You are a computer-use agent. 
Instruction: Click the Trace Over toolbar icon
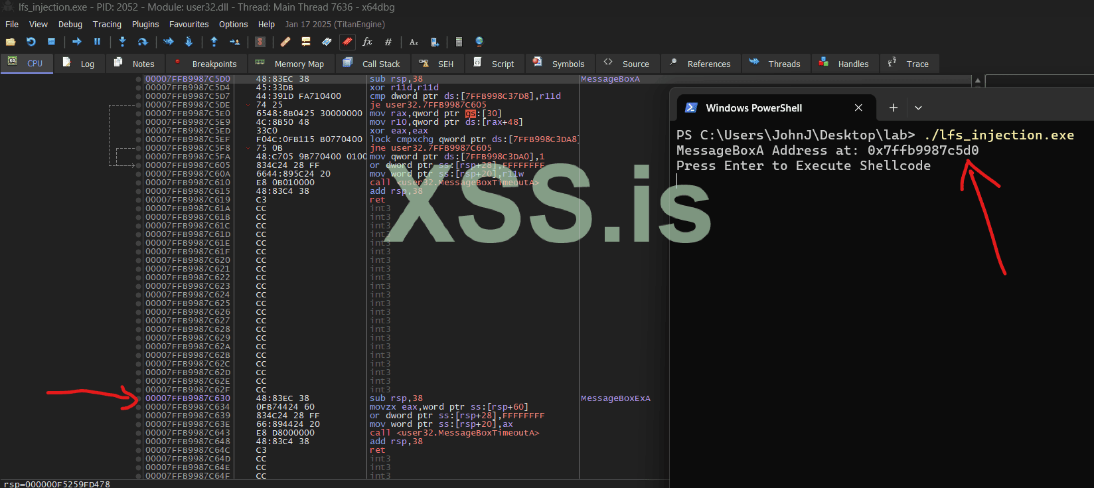189,42
